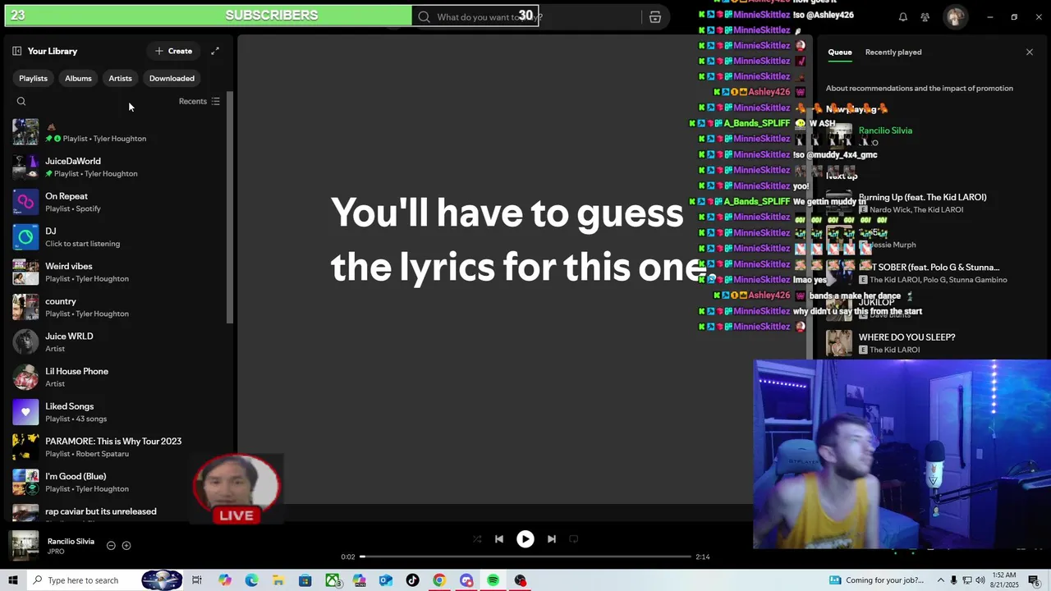The image size is (1051, 591).
Task: Click the Windows taskbar search box
Action: pos(82,580)
